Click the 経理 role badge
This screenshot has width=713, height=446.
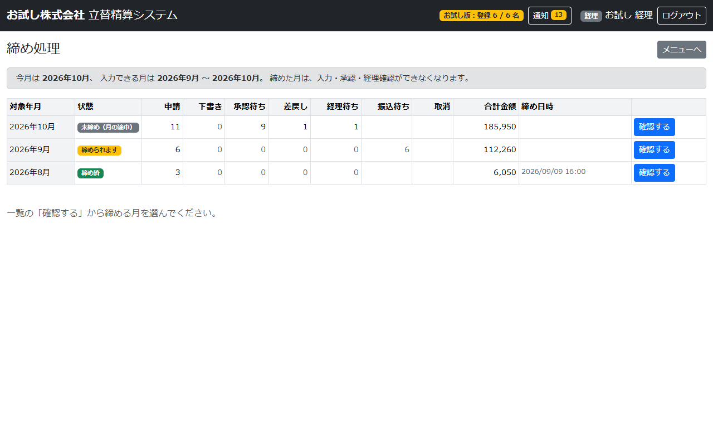591,16
